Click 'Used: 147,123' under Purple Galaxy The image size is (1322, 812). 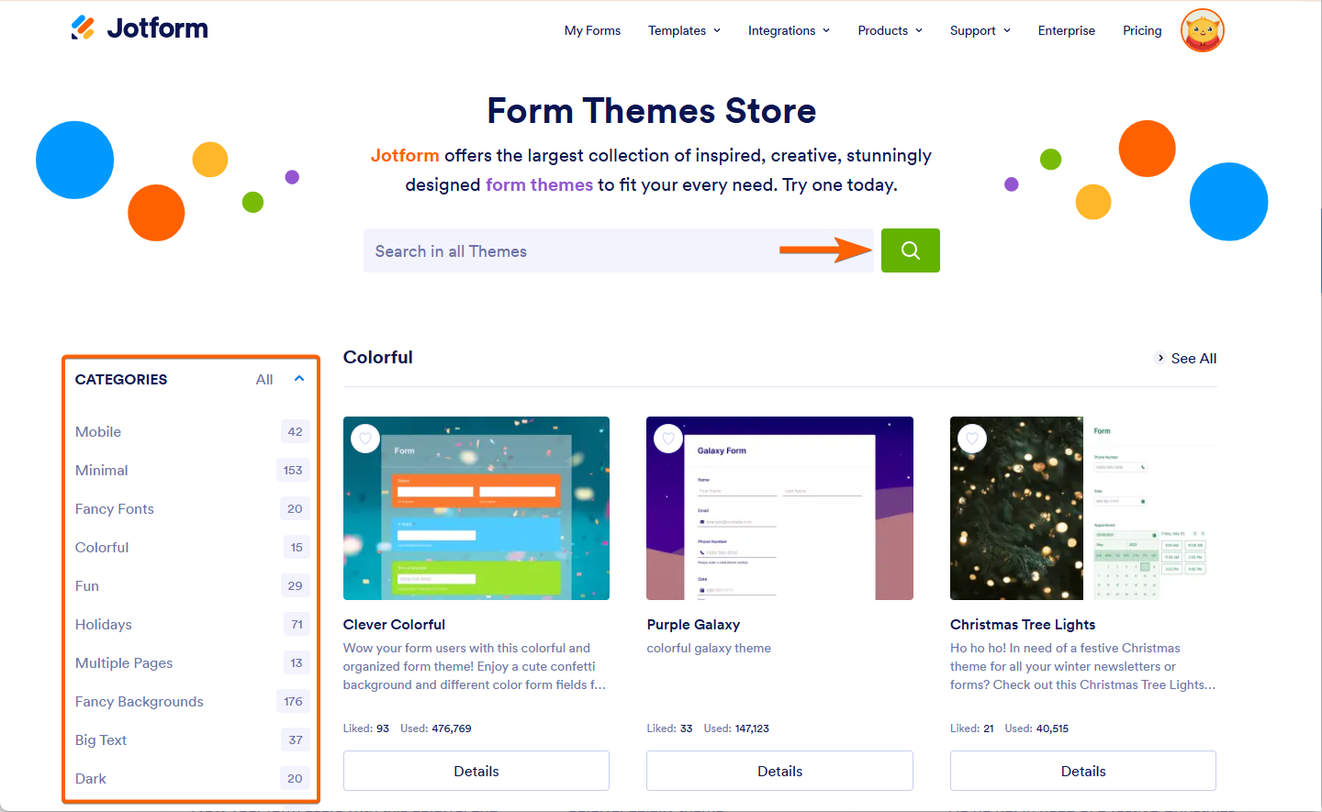click(736, 729)
